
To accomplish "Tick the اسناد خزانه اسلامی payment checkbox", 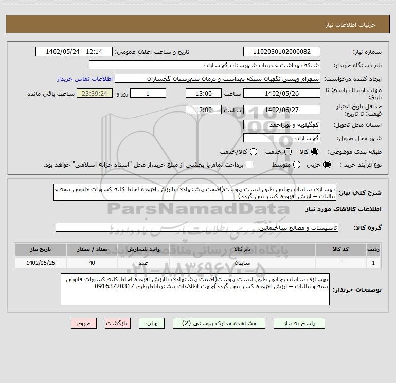I will coord(249,165).
